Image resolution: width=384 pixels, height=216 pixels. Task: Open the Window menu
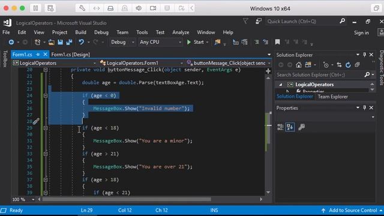coord(206,32)
